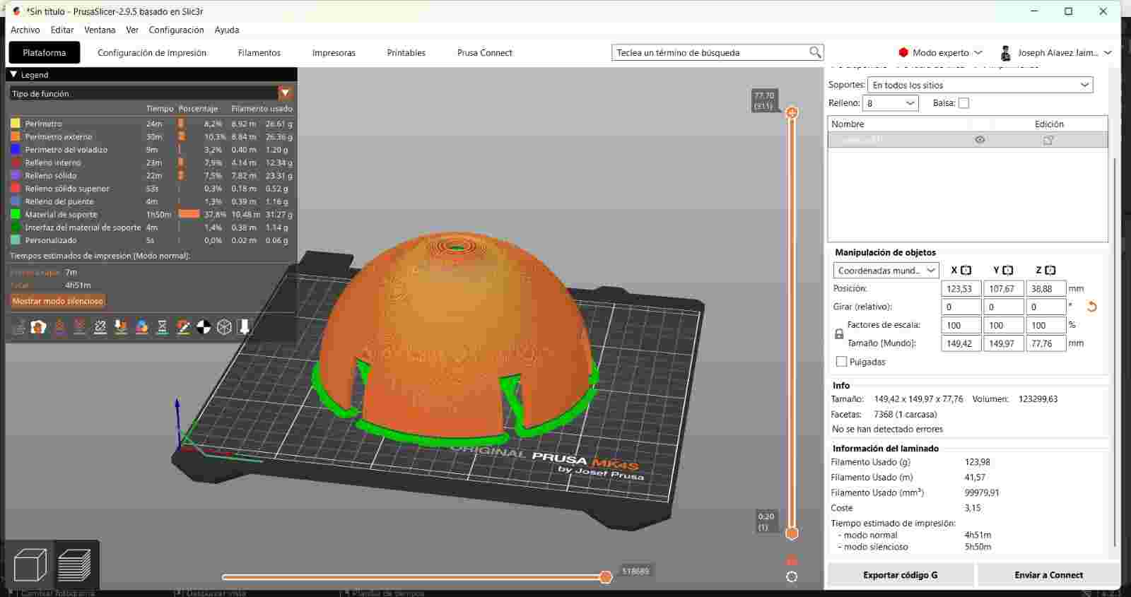Open the Joseph Alavez account dropdown
The width and height of the screenshot is (1131, 597).
point(1056,52)
